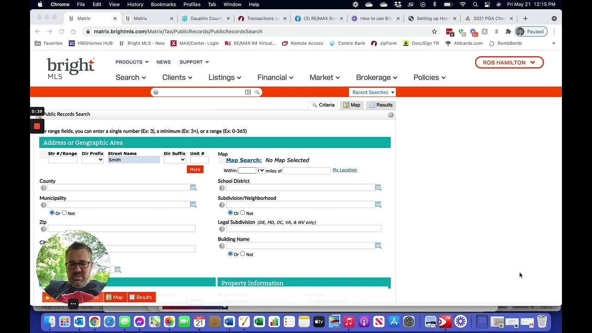Click the help icon beside School District field
Image resolution: width=592 pixels, height=333 pixels.
click(222, 188)
